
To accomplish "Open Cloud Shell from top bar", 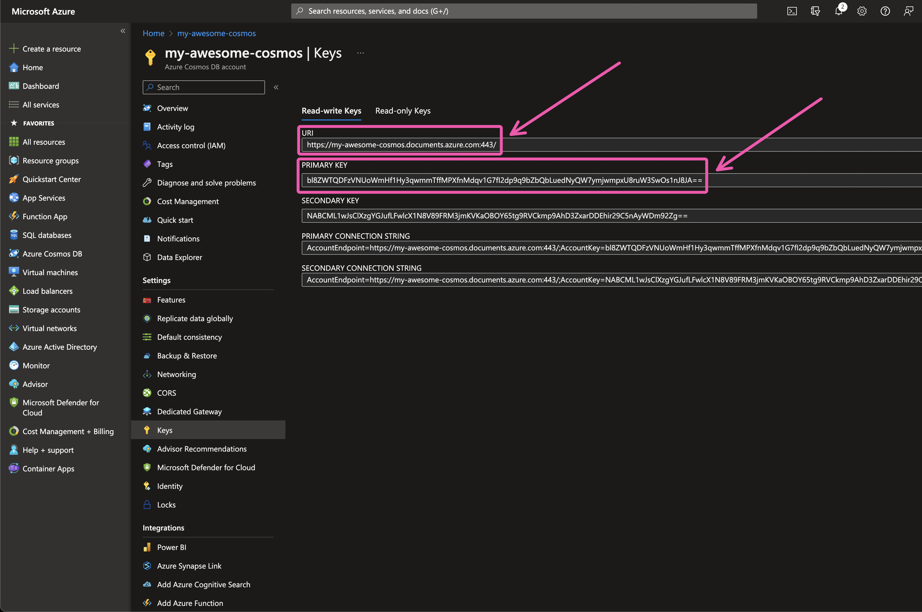I will pos(792,11).
